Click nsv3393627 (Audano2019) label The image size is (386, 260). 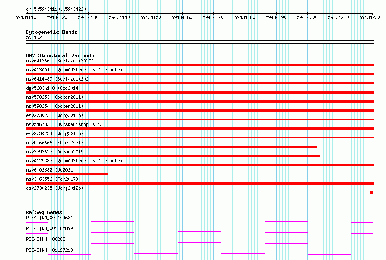click(56, 152)
